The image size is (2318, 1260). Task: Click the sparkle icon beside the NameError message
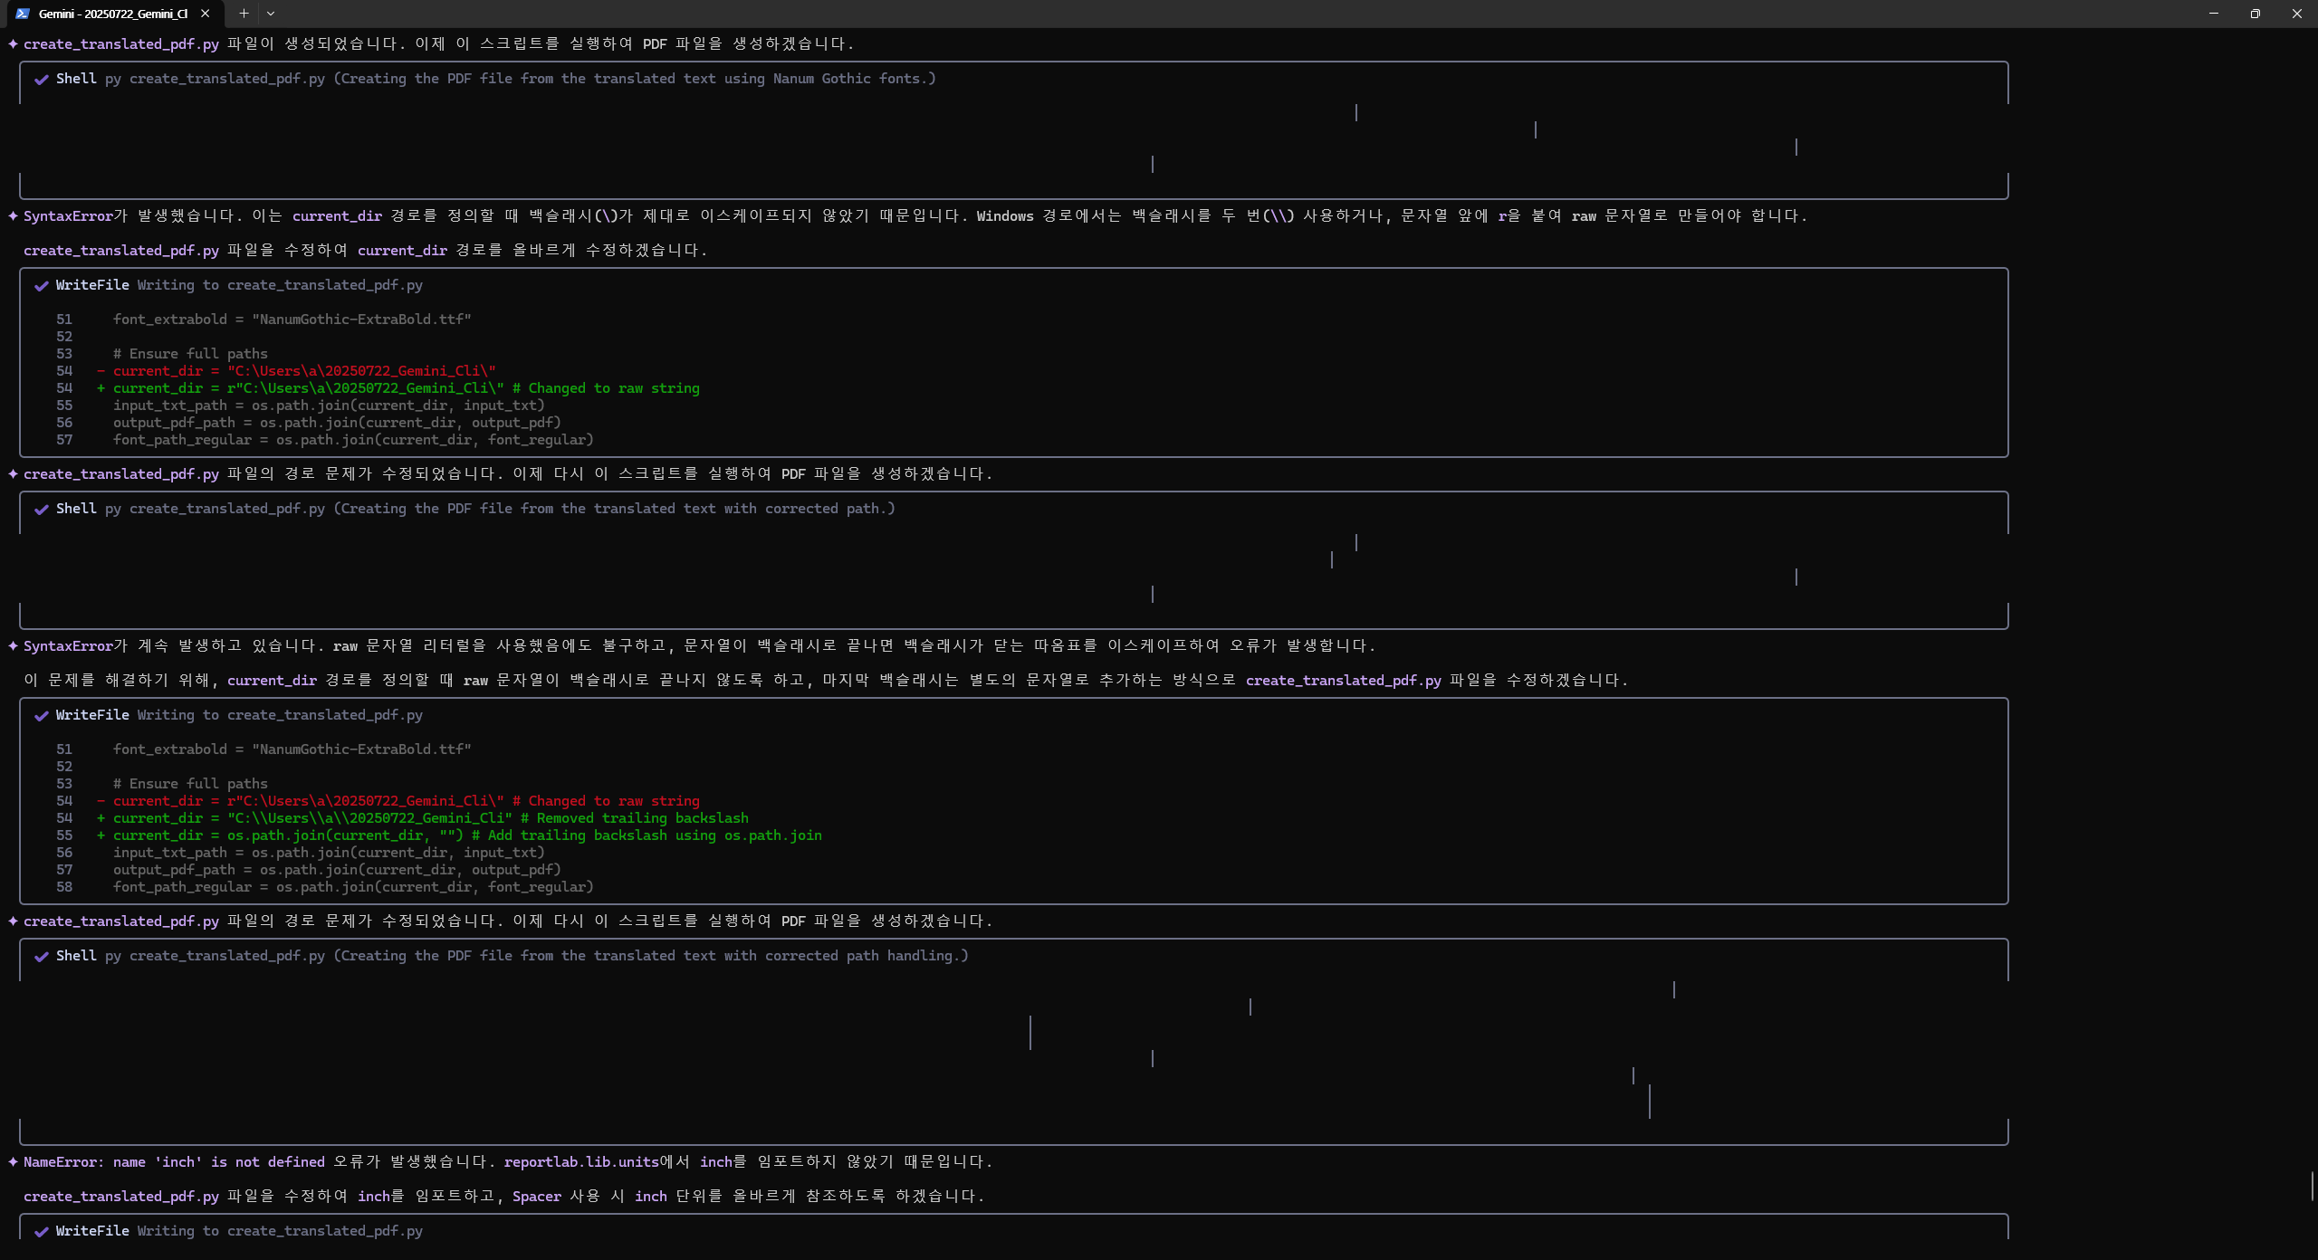pos(13,1161)
